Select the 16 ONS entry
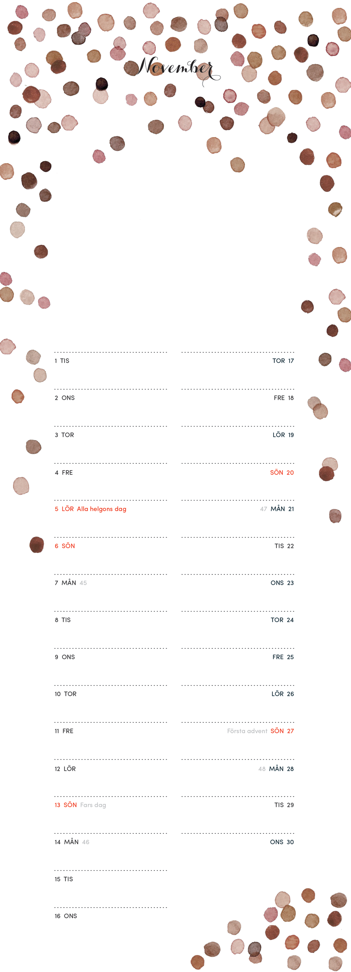 pyautogui.click(x=66, y=916)
